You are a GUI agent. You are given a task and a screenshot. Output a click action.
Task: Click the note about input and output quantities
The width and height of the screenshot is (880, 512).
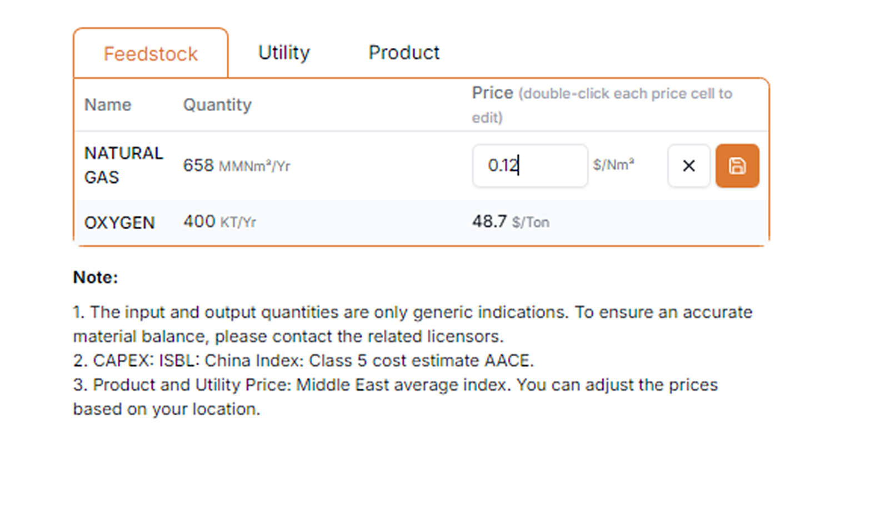click(413, 324)
